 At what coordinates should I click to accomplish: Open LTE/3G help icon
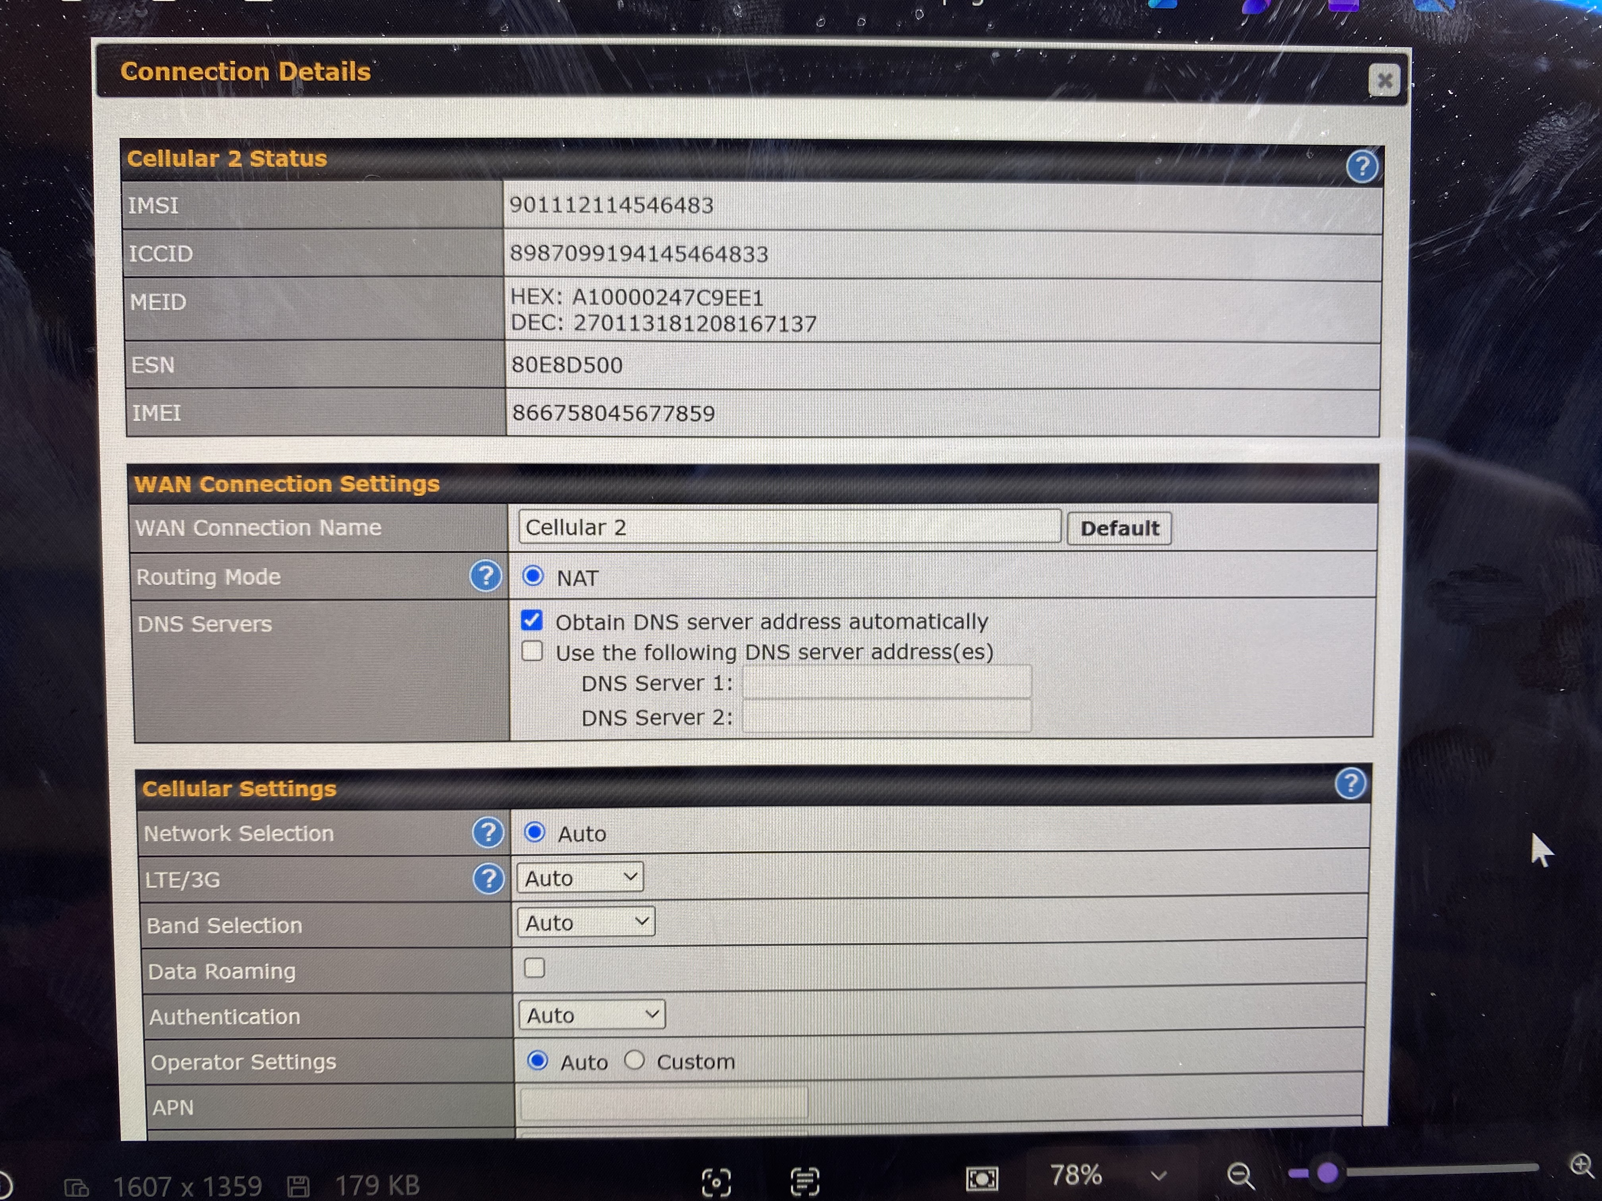click(x=489, y=879)
